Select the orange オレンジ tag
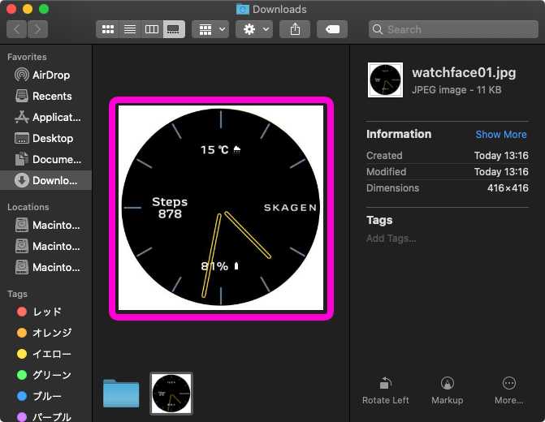545x422 pixels. pos(45,333)
